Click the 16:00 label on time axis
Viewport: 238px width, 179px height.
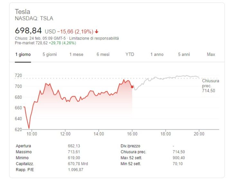tap(132, 134)
